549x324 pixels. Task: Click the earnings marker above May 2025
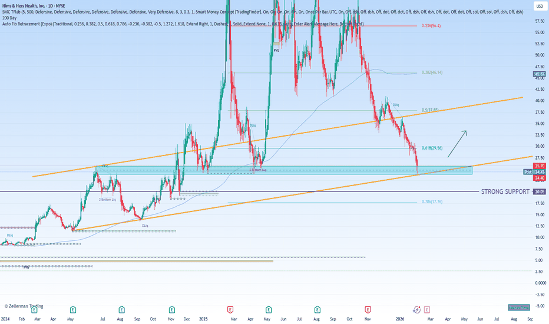tap(269, 310)
